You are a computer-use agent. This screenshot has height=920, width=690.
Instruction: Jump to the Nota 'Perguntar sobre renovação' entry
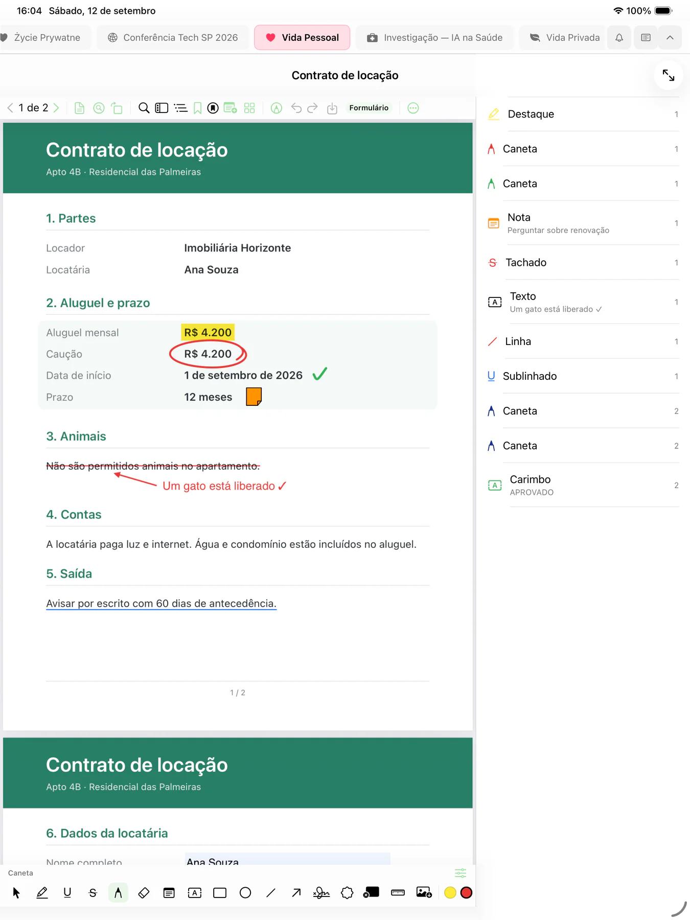tap(583, 223)
